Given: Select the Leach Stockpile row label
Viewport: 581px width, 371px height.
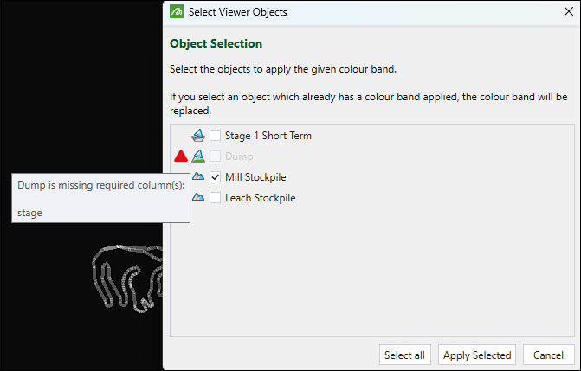Looking at the screenshot, I should [x=260, y=198].
